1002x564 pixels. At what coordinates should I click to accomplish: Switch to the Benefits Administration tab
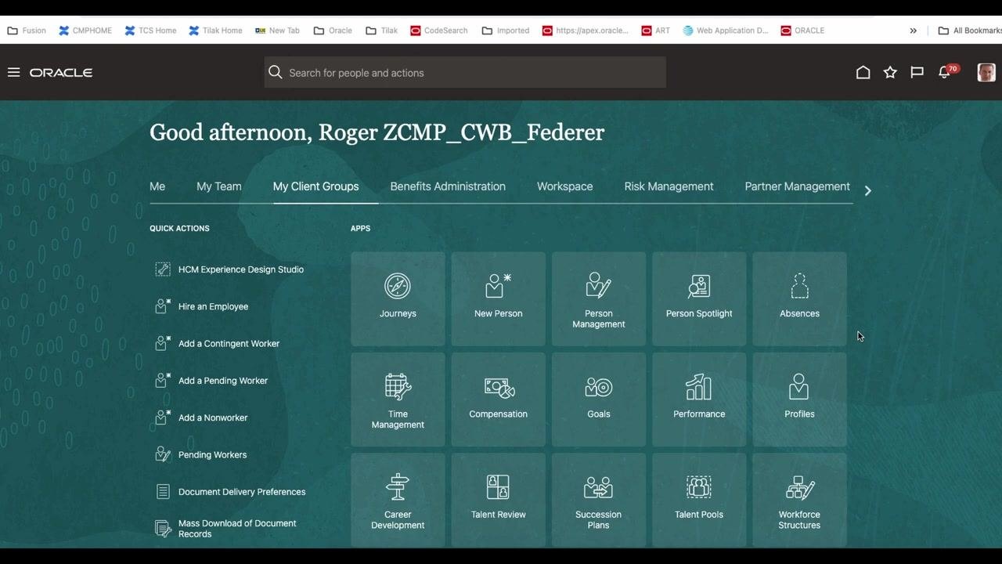[448, 186]
